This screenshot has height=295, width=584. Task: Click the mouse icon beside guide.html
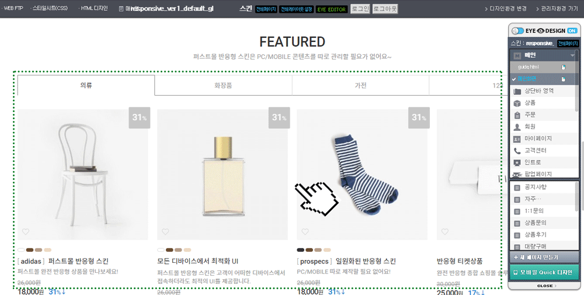(x=564, y=67)
